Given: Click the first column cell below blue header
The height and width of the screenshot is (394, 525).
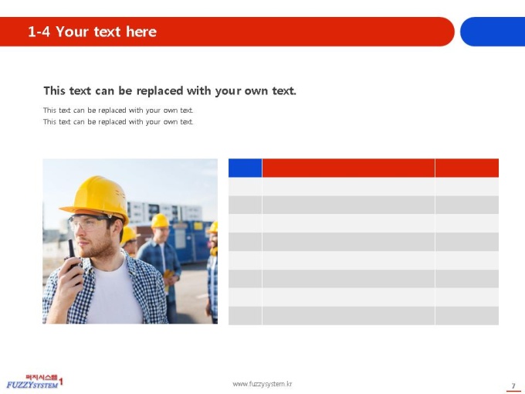Looking at the screenshot, I should (x=245, y=187).
